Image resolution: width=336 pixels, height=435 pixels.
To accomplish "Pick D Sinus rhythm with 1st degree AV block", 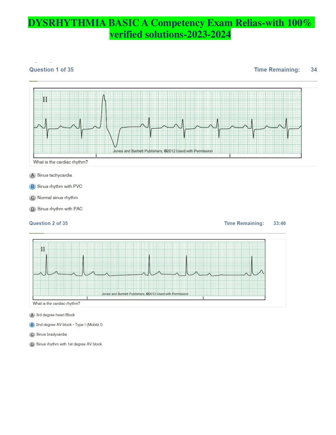I will pyautogui.click(x=66, y=344).
